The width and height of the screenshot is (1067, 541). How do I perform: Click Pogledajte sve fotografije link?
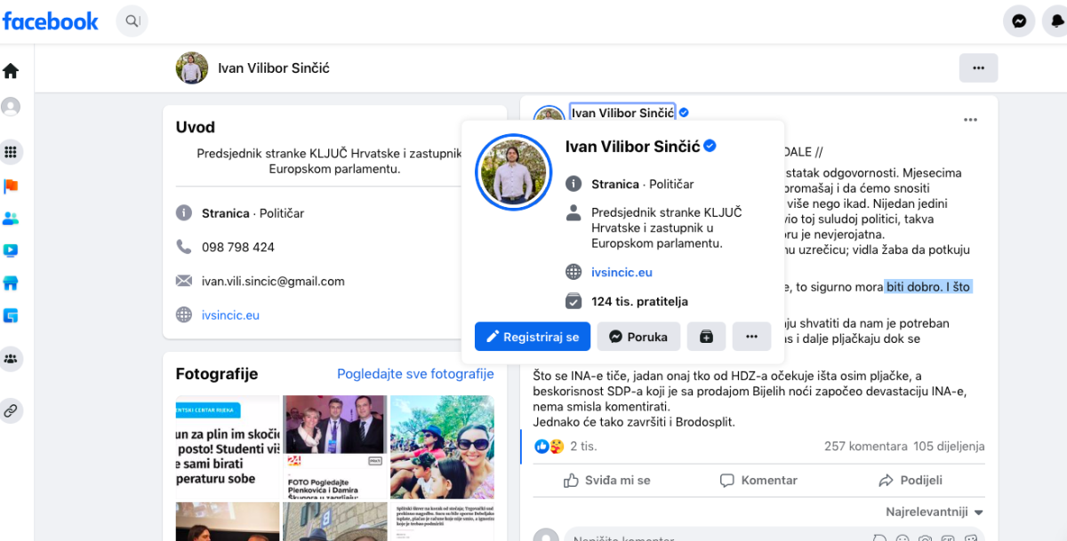[x=415, y=374]
